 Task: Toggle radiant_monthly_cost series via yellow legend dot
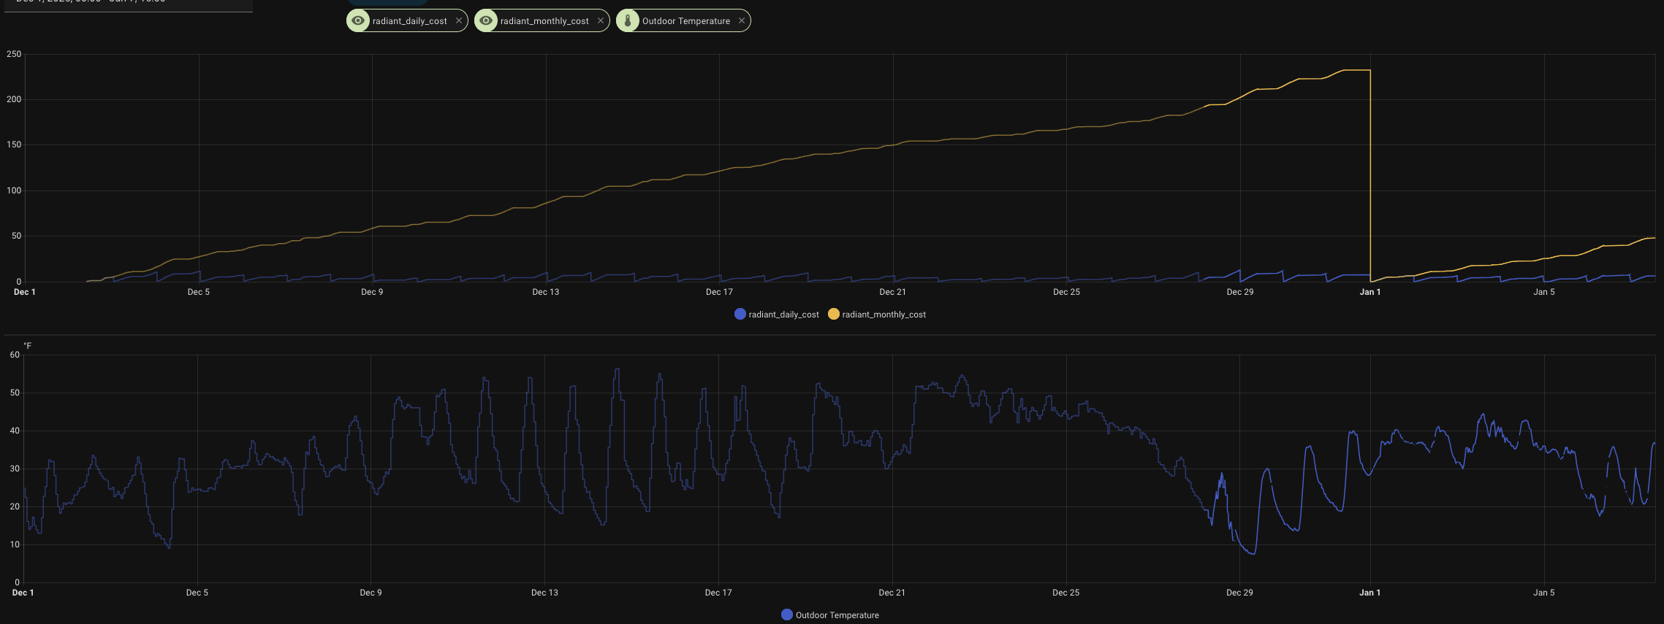834,314
